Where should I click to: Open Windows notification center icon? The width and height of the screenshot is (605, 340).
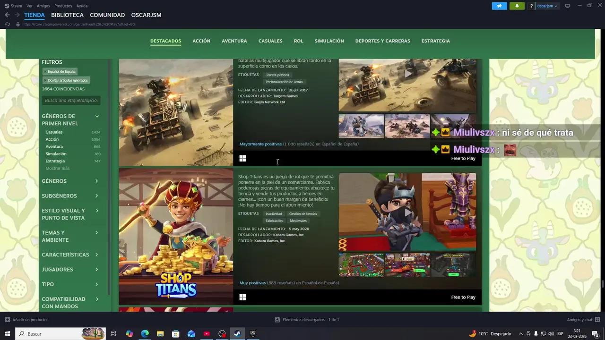[x=595, y=334]
